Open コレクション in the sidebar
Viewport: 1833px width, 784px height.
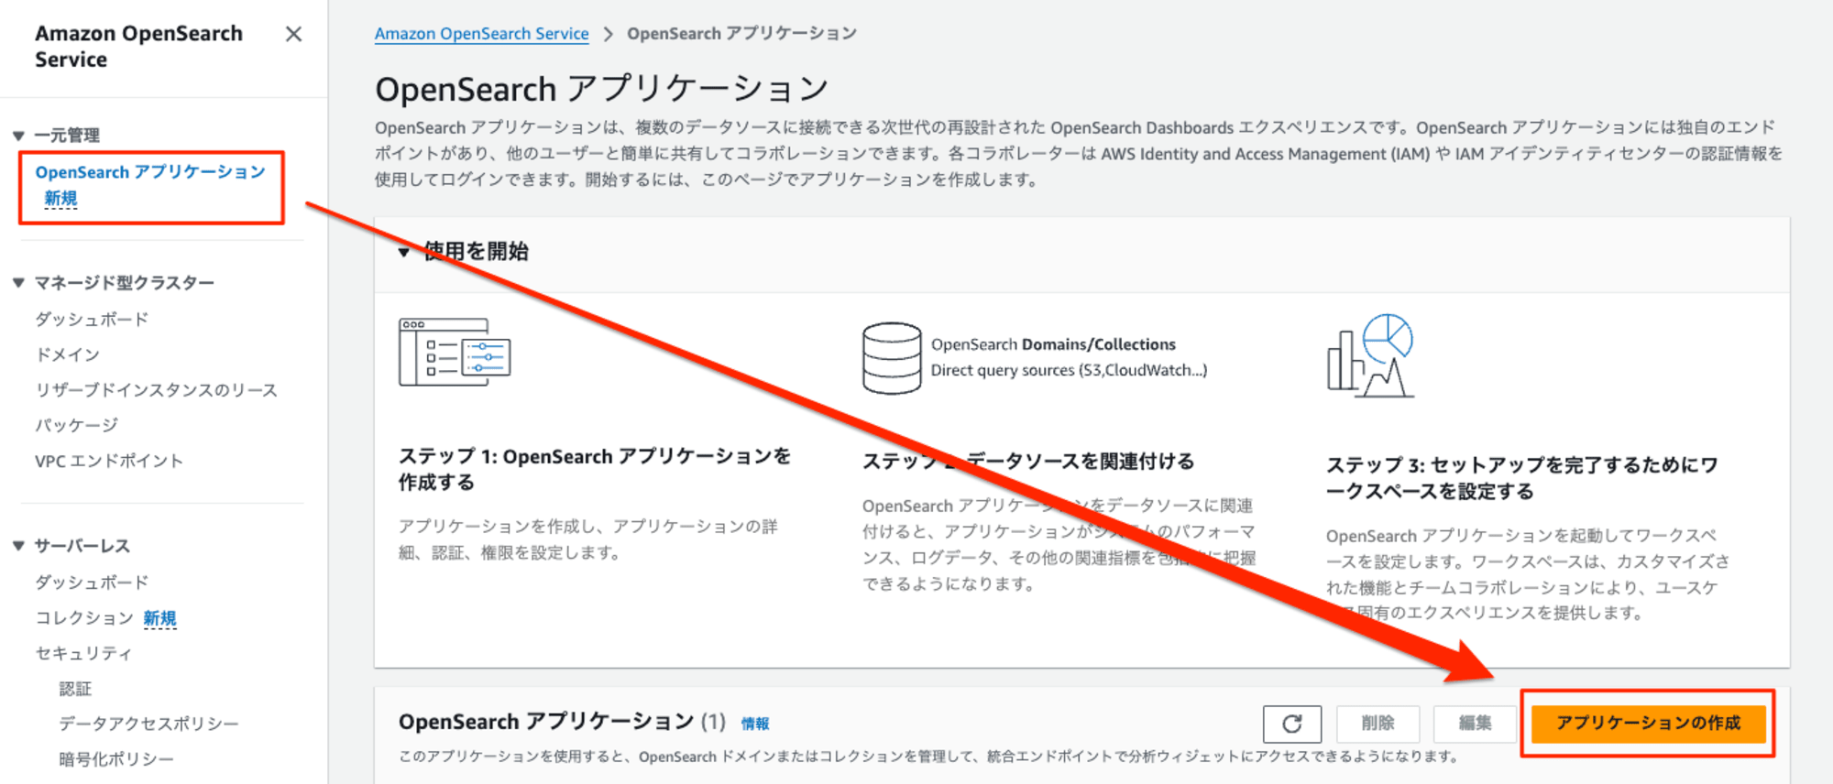coord(84,618)
